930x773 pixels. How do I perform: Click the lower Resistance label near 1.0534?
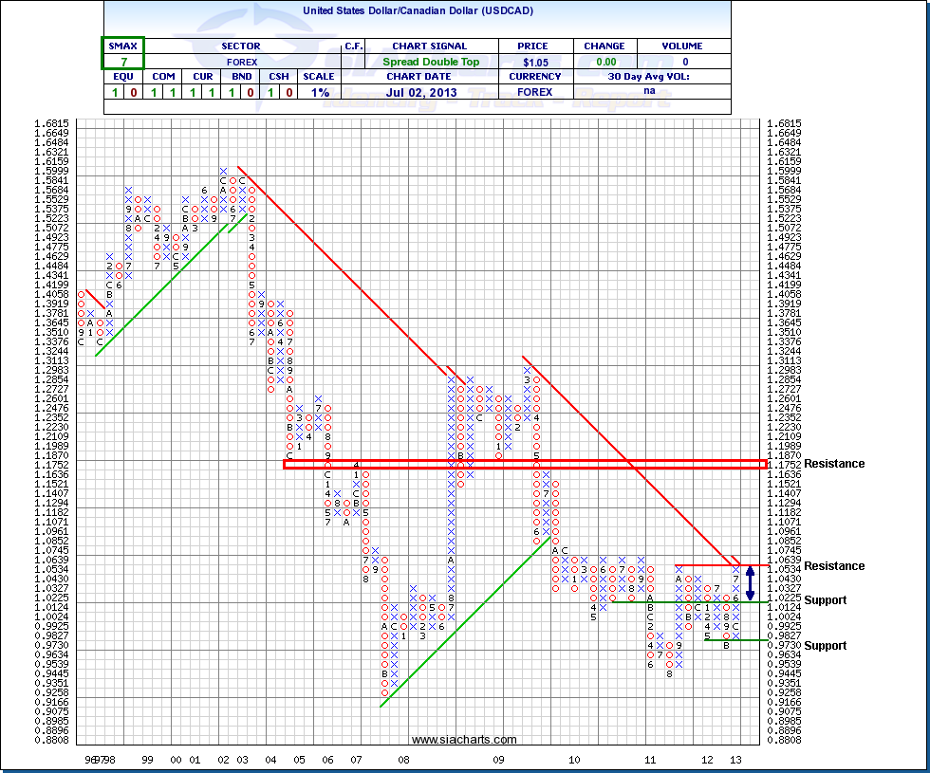click(834, 566)
